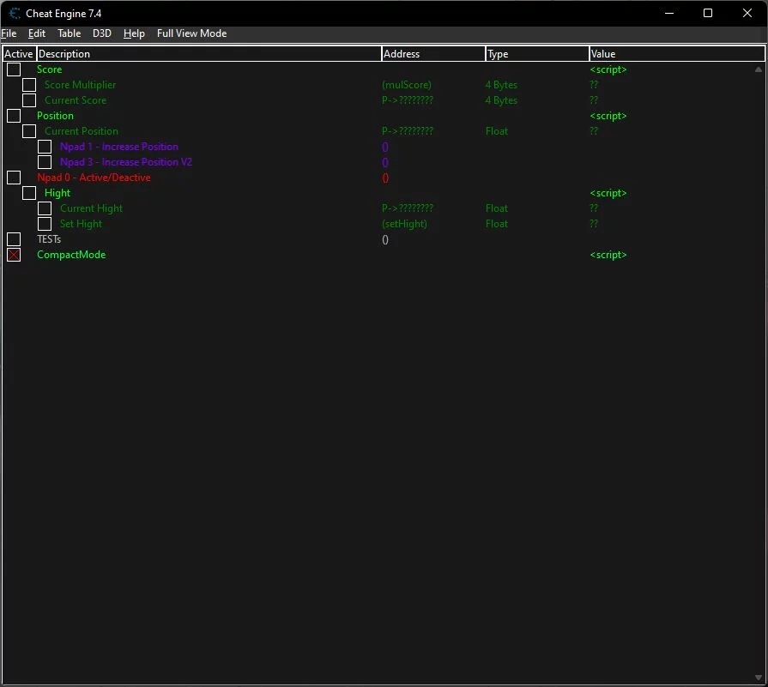The image size is (768, 687).
Task: Select Npad 3 - Increase Position V2 entry
Action: click(x=126, y=162)
